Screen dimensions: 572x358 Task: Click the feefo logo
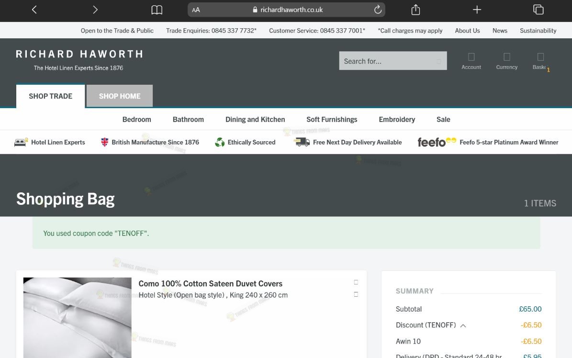437,142
